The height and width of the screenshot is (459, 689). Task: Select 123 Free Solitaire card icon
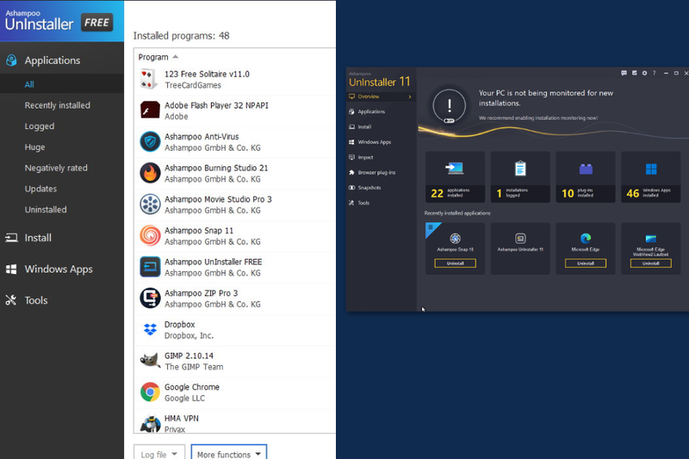pos(149,79)
